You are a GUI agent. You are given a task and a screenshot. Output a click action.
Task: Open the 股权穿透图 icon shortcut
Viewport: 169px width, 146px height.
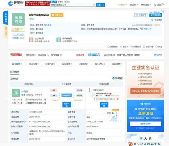(x=58, y=40)
